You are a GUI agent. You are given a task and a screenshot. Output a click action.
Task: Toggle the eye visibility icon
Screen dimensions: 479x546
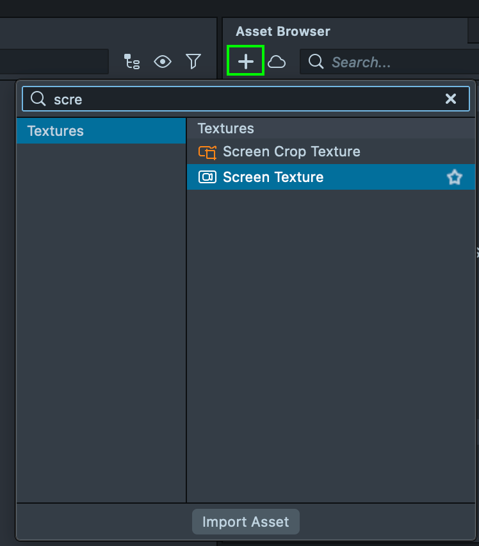coord(163,62)
